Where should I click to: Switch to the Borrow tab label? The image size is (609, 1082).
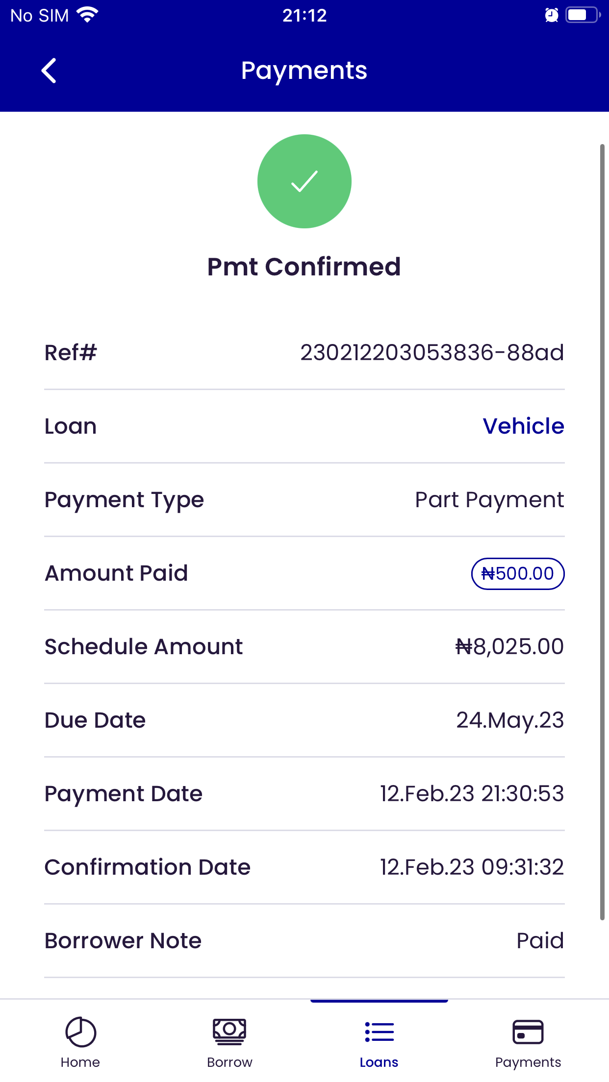[x=229, y=1062]
